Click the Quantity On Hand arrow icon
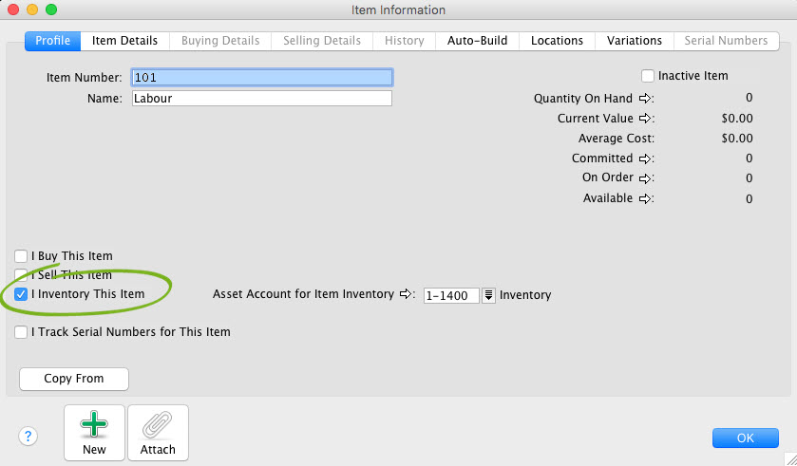Screen dimensions: 797x466 pyautogui.click(x=645, y=98)
